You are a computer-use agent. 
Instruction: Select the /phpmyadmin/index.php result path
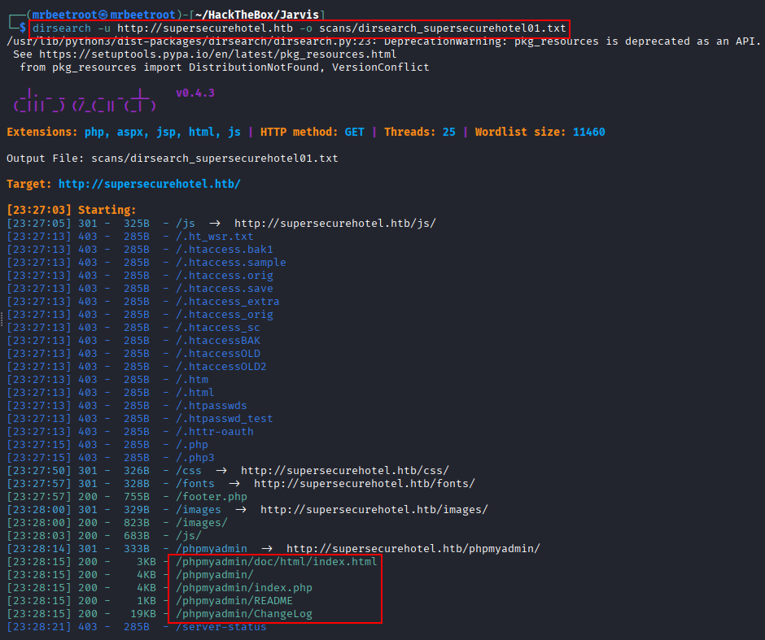pos(244,588)
